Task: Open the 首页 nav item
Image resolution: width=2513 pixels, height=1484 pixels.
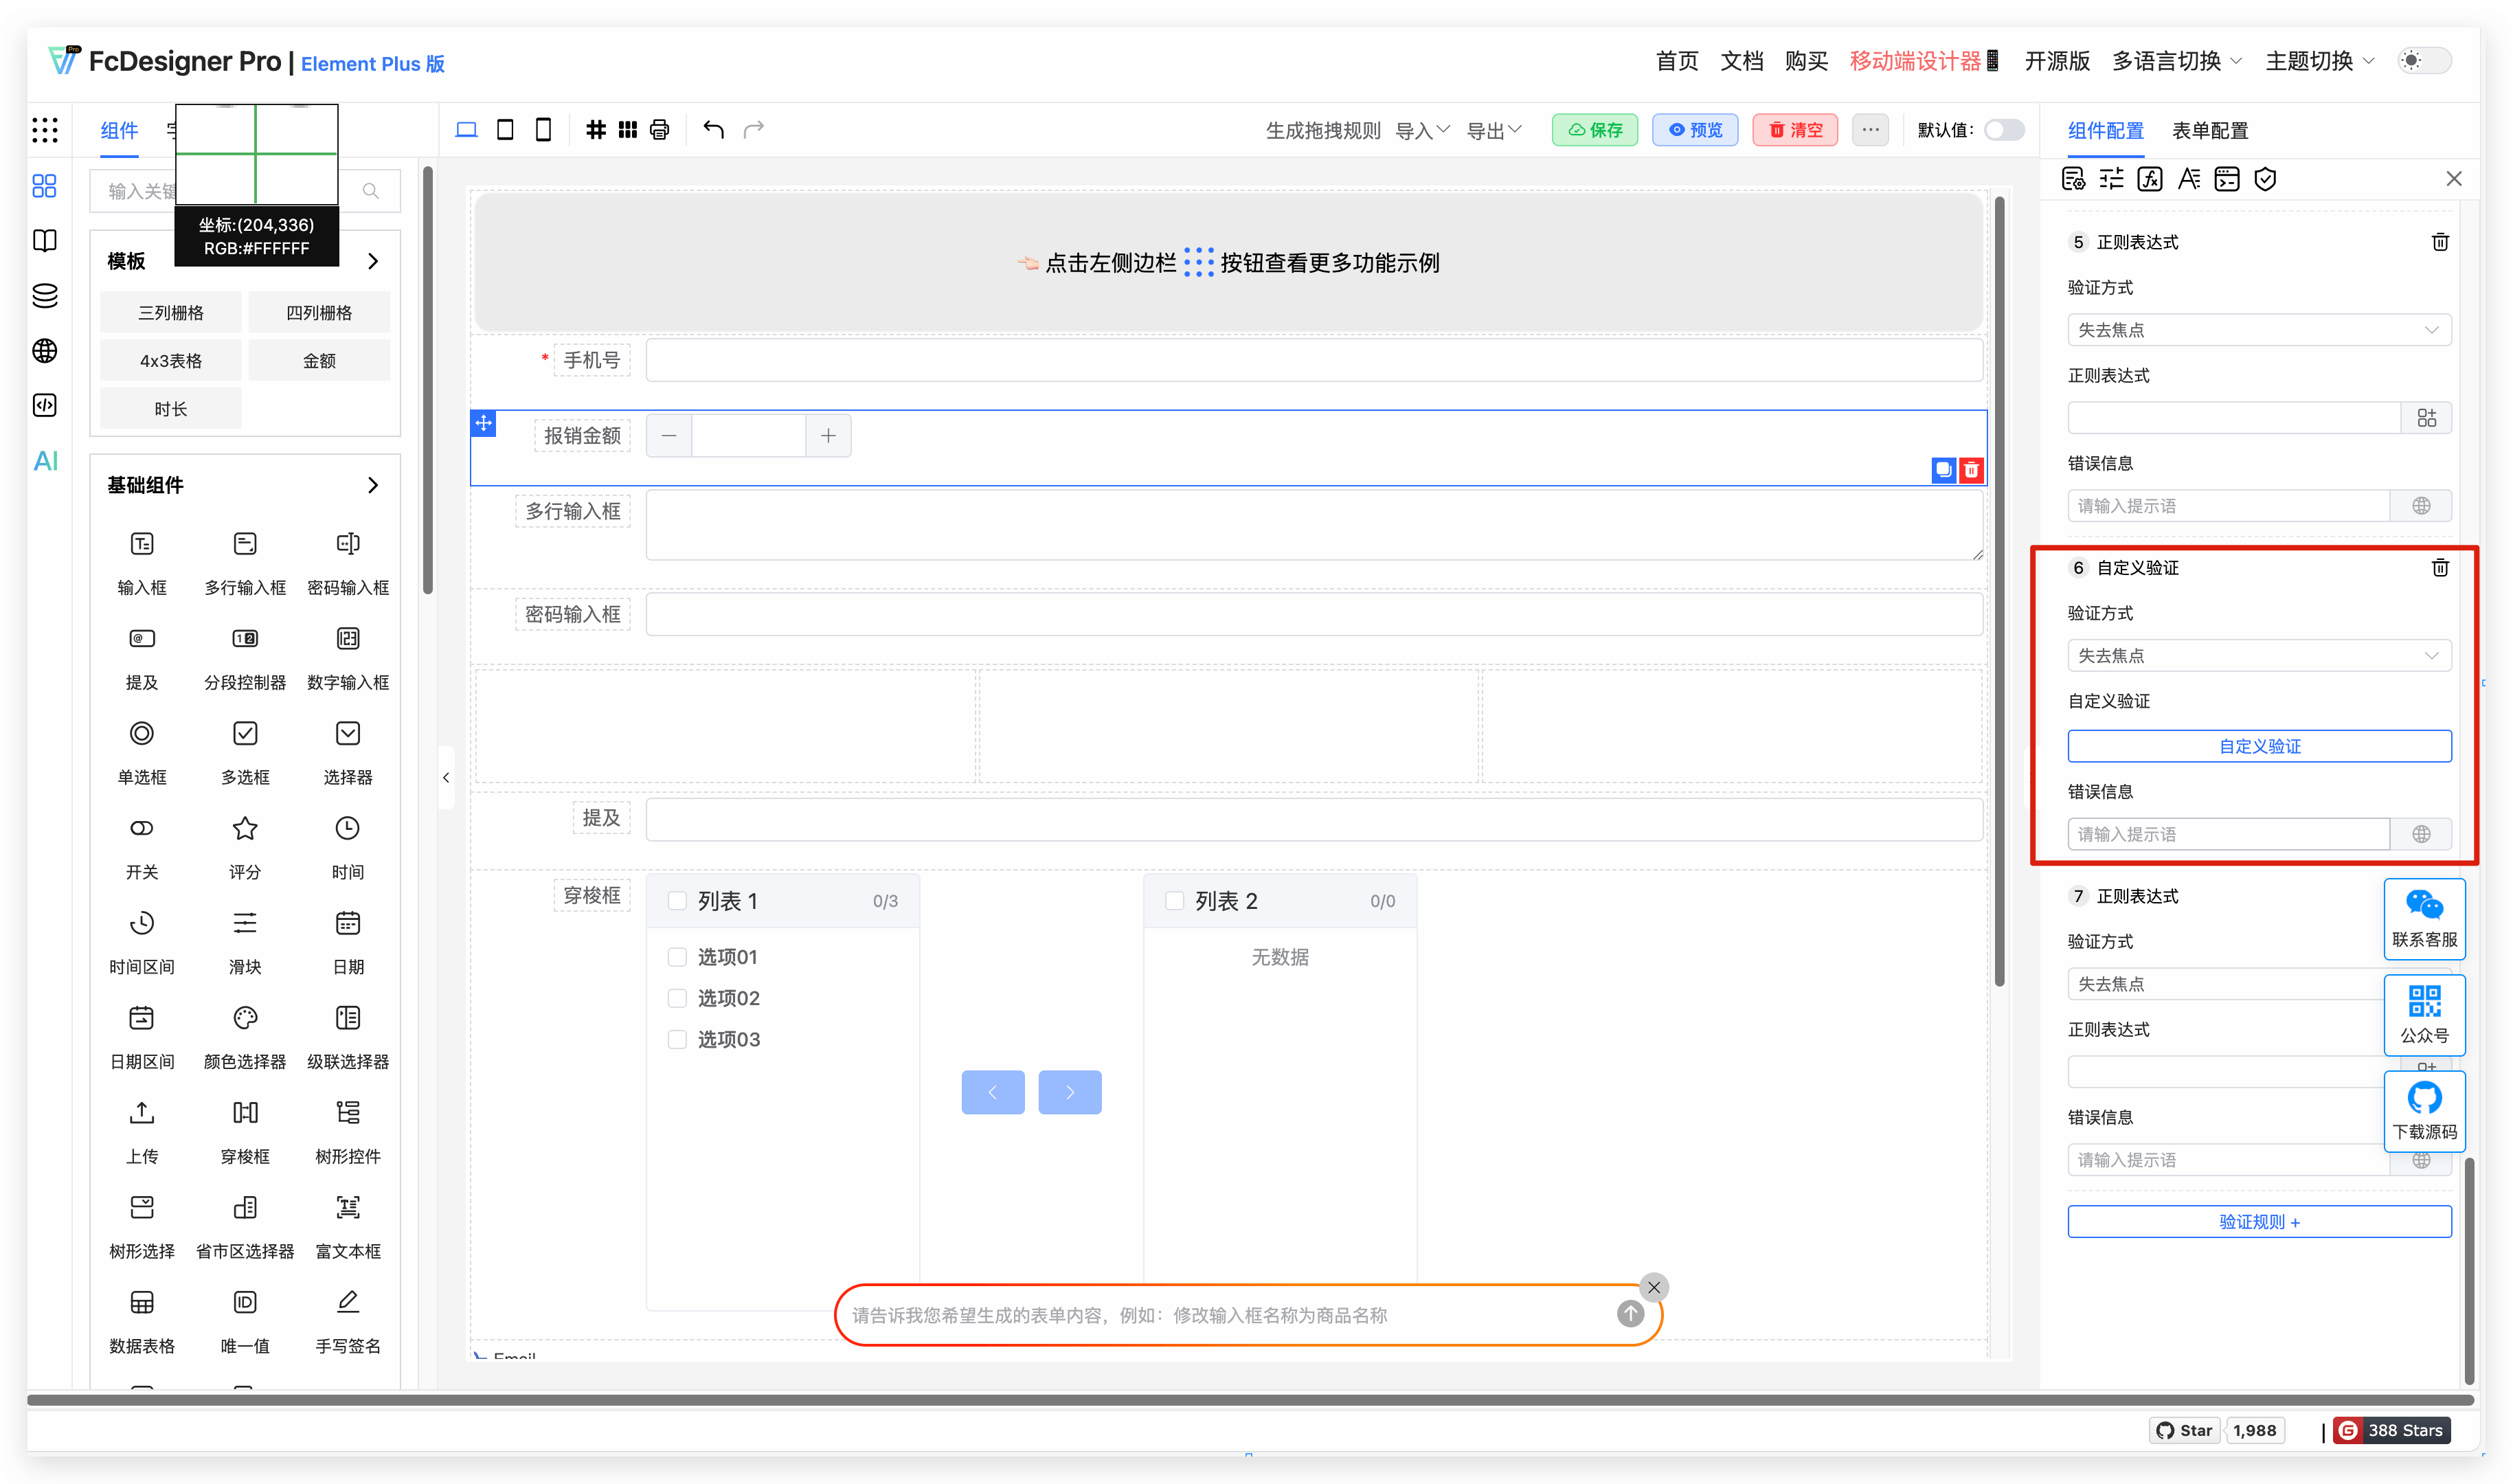Action: [1676, 61]
